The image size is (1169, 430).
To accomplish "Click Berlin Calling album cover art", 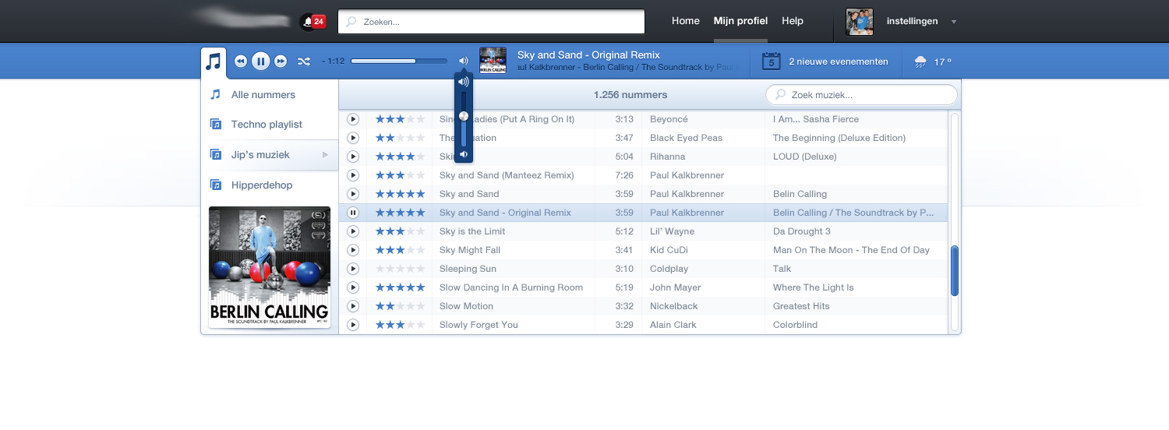I will coord(270,267).
